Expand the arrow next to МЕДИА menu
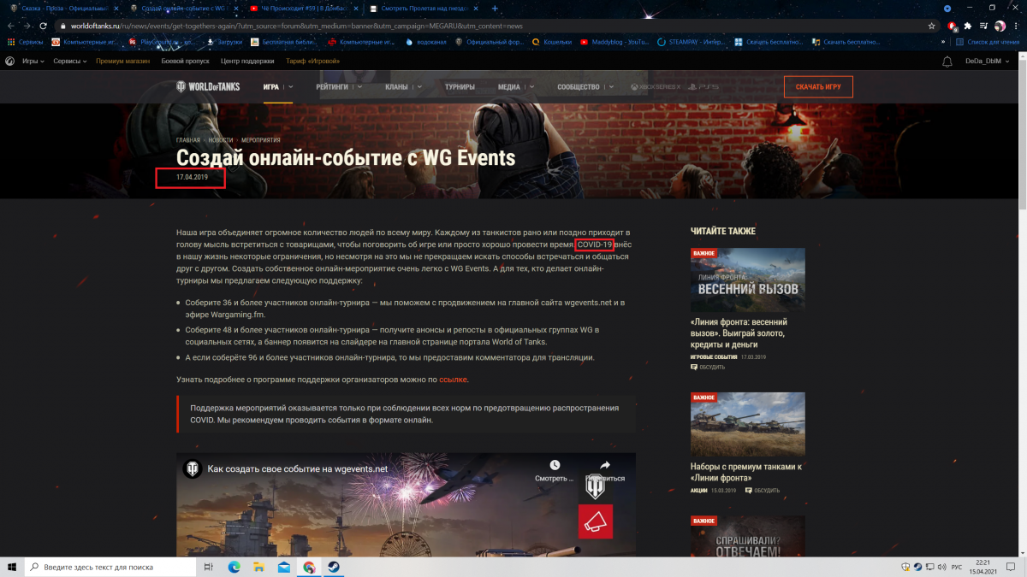 tap(531, 86)
